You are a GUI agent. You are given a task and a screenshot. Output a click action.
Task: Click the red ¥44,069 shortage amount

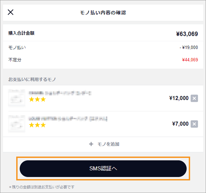pyautogui.click(x=190, y=60)
